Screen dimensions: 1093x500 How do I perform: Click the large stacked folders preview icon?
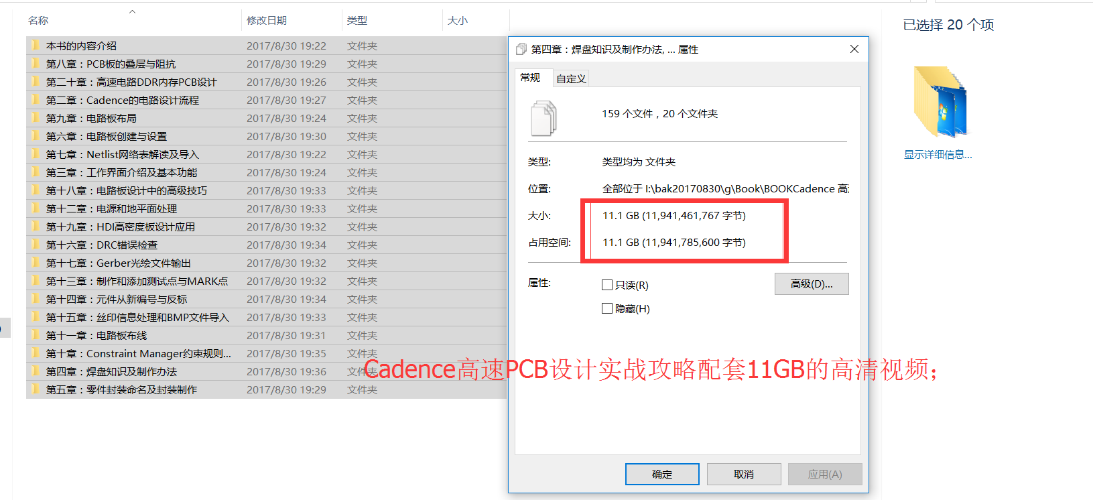(940, 101)
